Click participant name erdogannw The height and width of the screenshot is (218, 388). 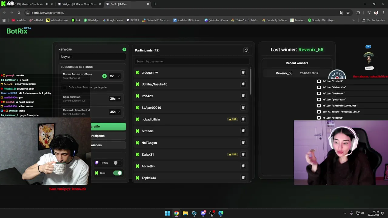point(149,73)
